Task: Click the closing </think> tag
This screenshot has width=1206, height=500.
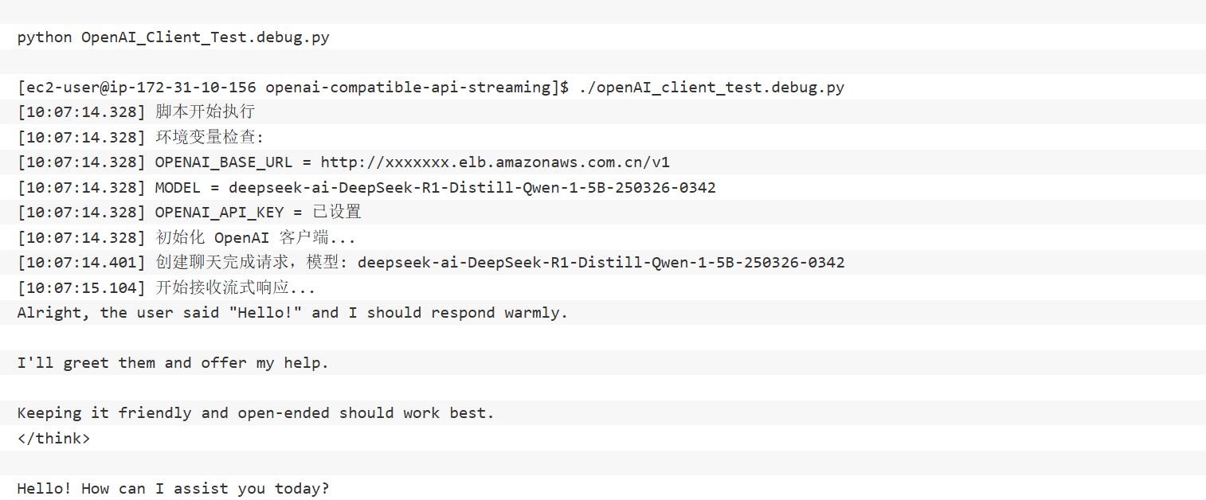Action: [53, 439]
